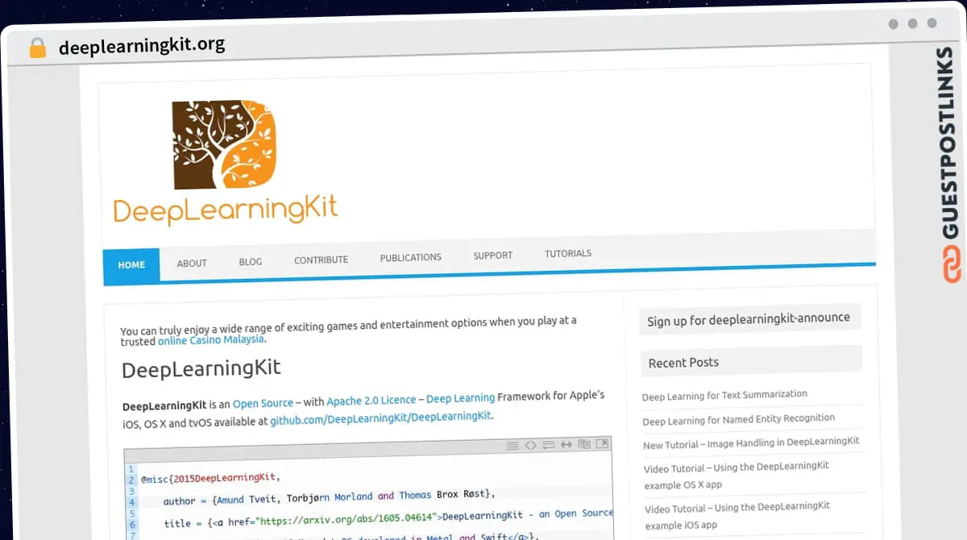The width and height of the screenshot is (967, 540).
Task: Toggle line numbers in code block toolbar
Action: tap(513, 445)
